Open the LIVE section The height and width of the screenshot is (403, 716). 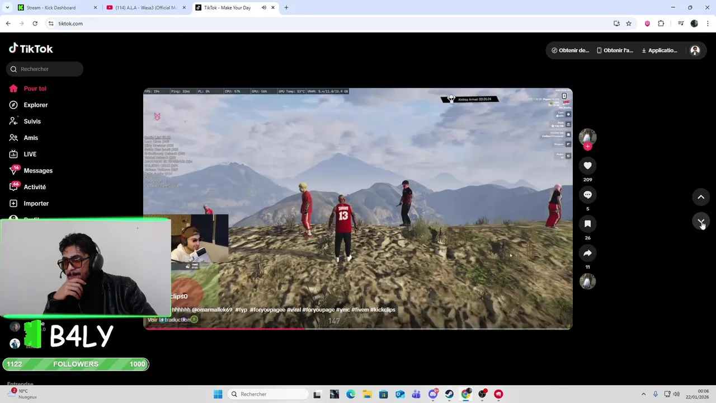point(23,154)
